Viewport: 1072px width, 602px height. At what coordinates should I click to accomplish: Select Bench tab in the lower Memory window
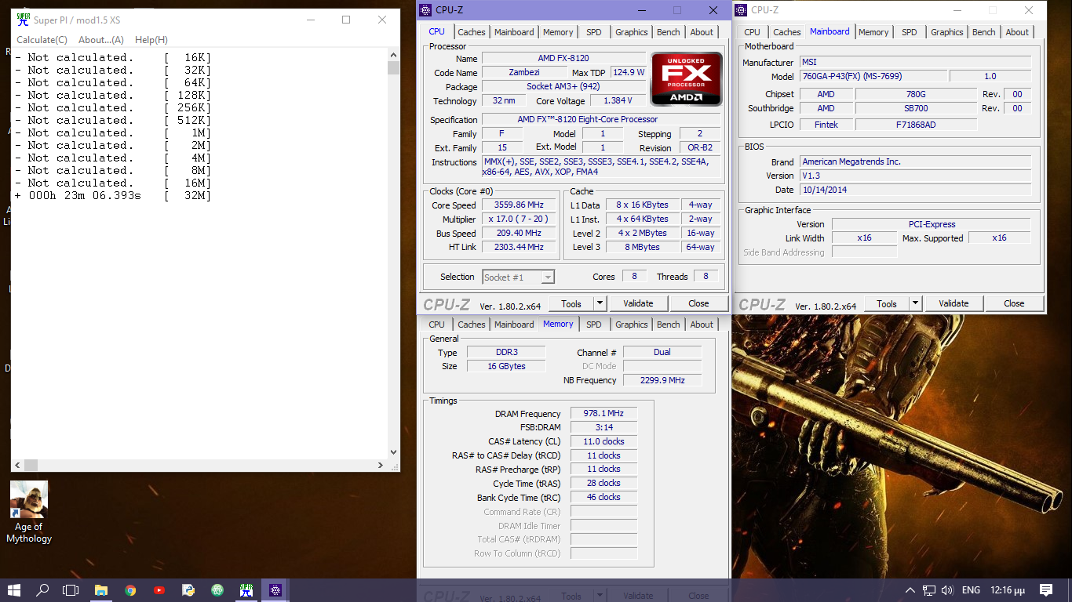point(669,325)
